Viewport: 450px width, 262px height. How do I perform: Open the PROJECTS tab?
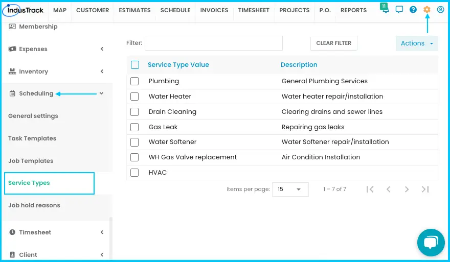pos(294,10)
